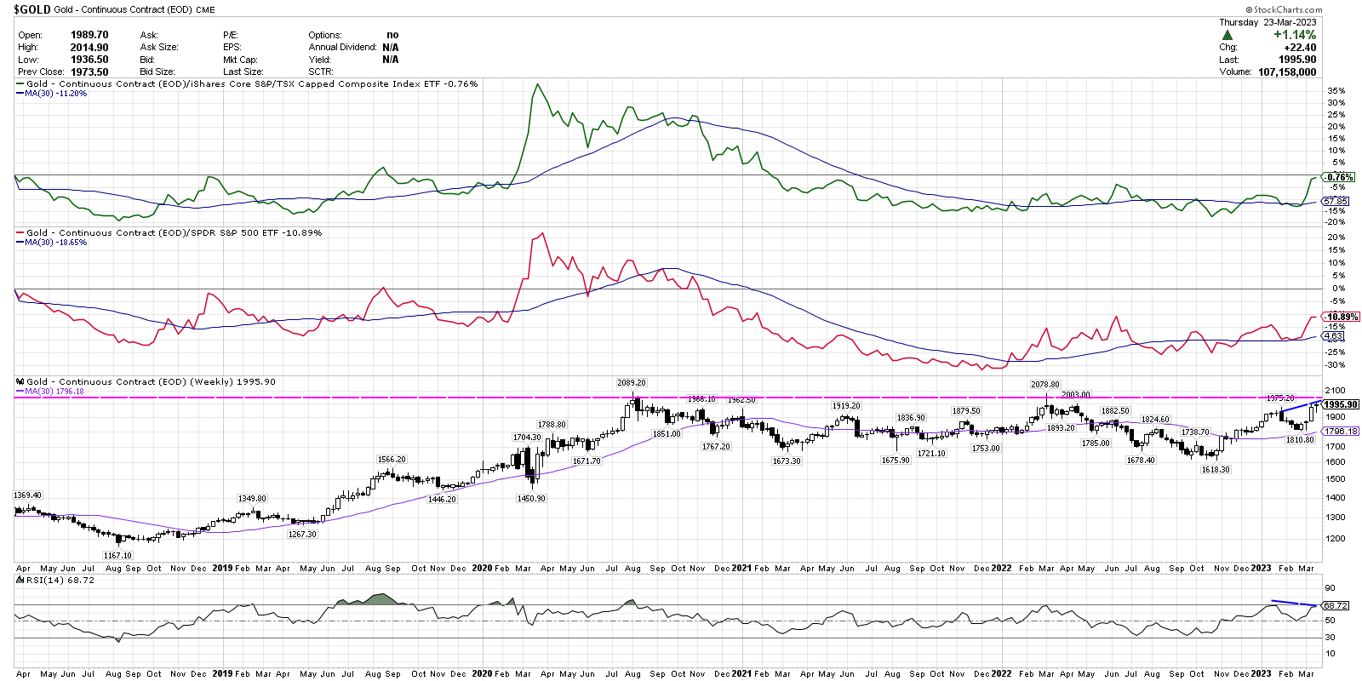Viewport: 1362px width, 681px height.
Task: Click the 1618.30 low price label
Action: (1215, 470)
